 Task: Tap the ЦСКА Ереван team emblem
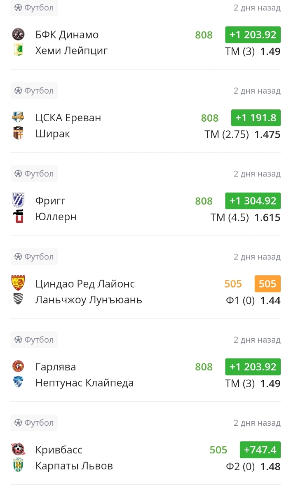18,118
